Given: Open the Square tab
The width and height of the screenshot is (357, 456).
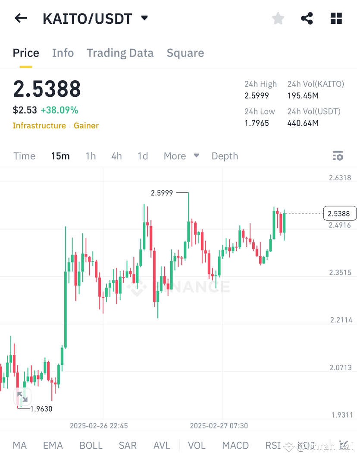Looking at the screenshot, I should (185, 53).
